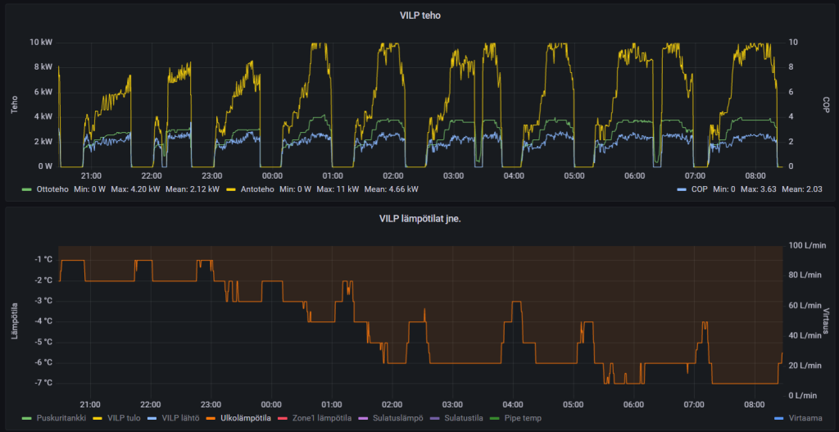Click the highlighted Ulkolämpötila legend label
Screen dimensions: 839x432
tap(246, 418)
